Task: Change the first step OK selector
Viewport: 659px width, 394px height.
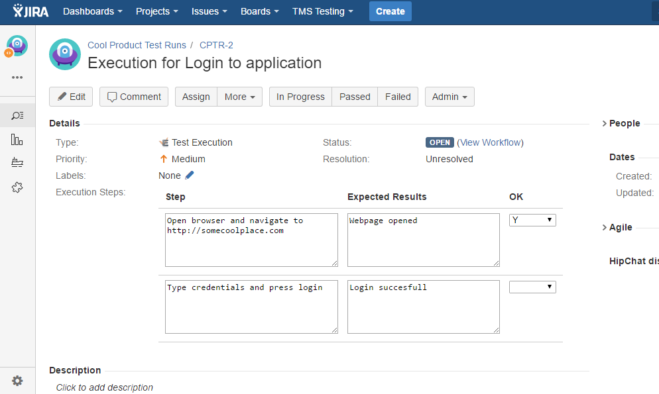Action: coord(532,219)
